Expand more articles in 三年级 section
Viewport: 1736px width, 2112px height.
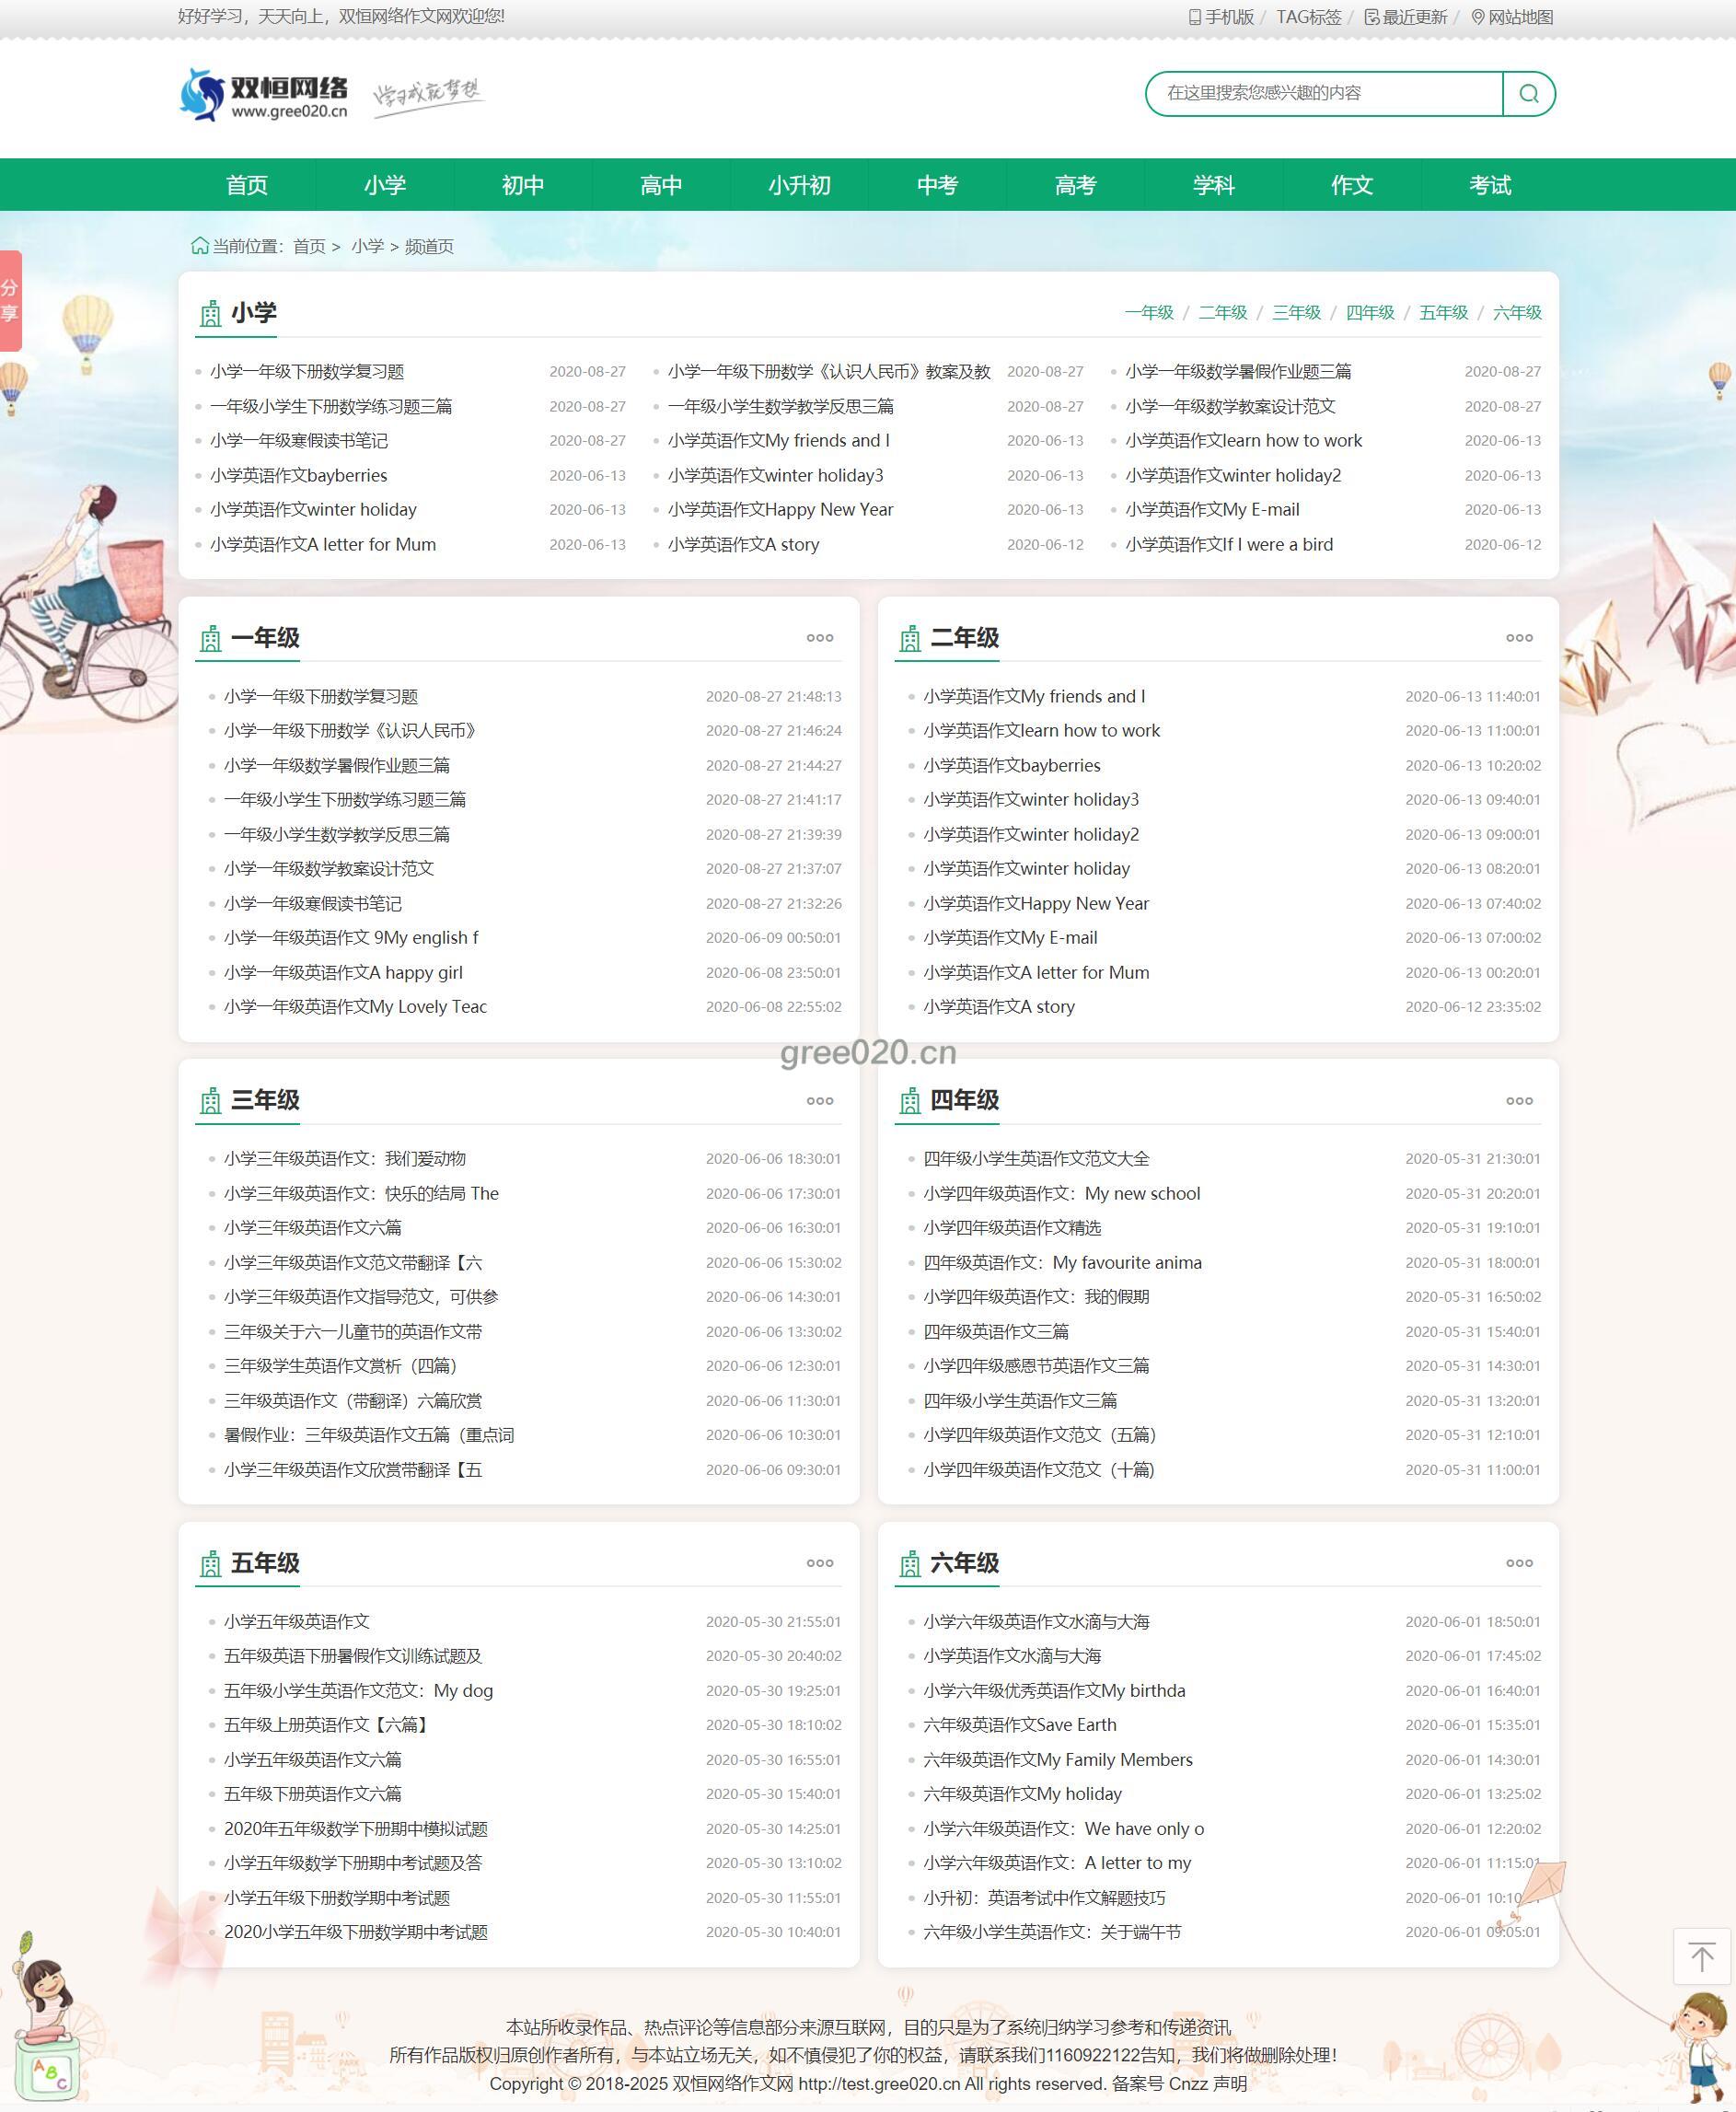pyautogui.click(x=819, y=1100)
